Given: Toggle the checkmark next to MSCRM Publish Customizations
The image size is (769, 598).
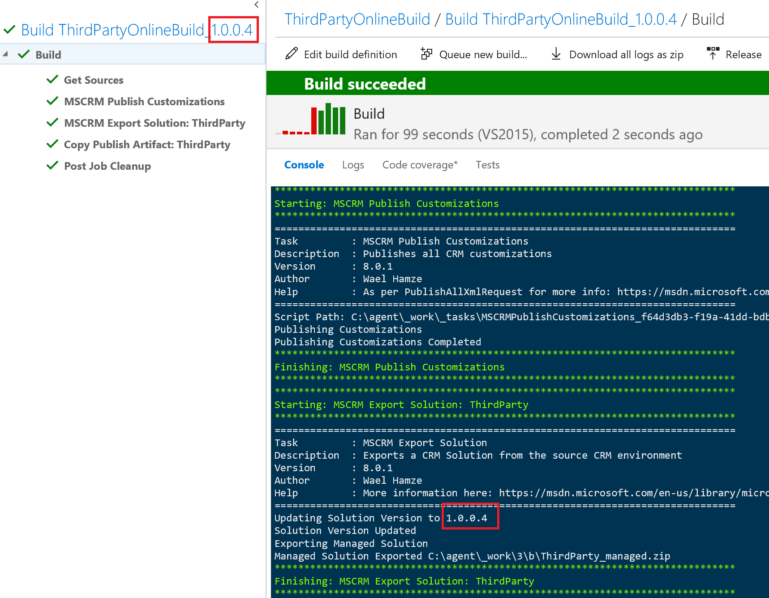Looking at the screenshot, I should point(52,101).
